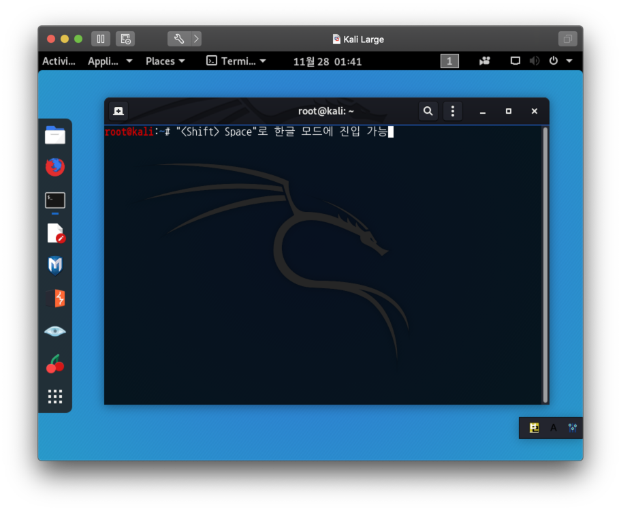The height and width of the screenshot is (511, 621).
Task: Open Activities overview
Action: click(x=59, y=61)
